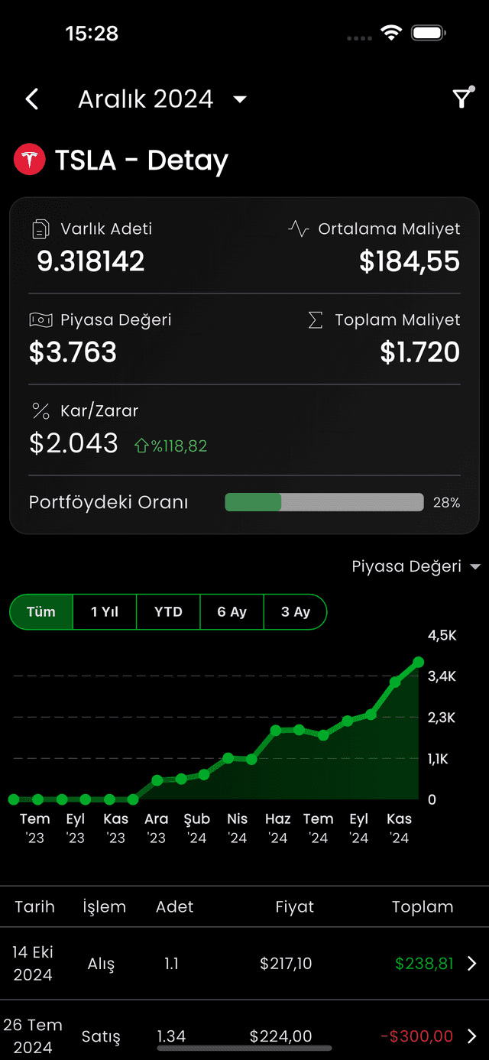The width and height of the screenshot is (489, 1060).
Task: Tap the back arrow in the header
Action: pyautogui.click(x=31, y=99)
